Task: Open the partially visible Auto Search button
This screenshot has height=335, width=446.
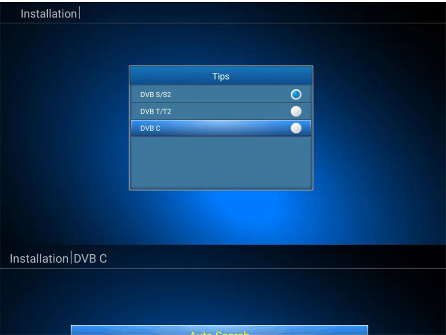Action: pyautogui.click(x=219, y=330)
